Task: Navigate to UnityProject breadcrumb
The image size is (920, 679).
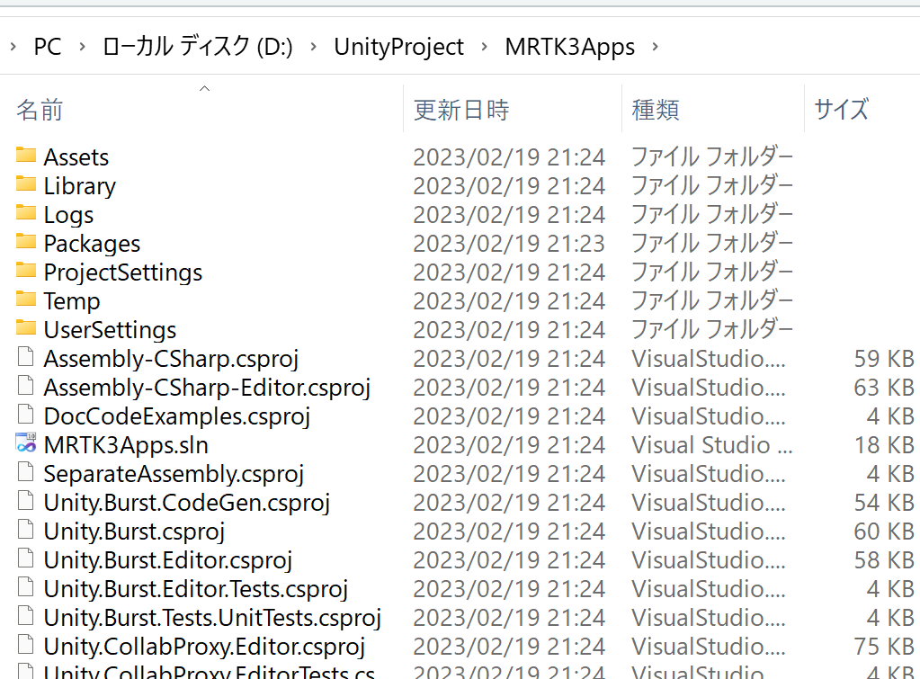Action: pos(399,47)
